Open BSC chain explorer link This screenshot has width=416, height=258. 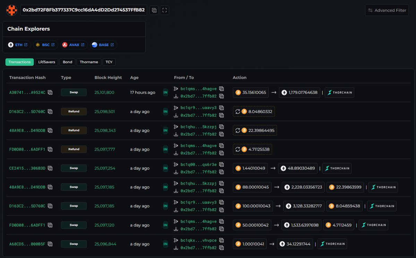point(45,45)
